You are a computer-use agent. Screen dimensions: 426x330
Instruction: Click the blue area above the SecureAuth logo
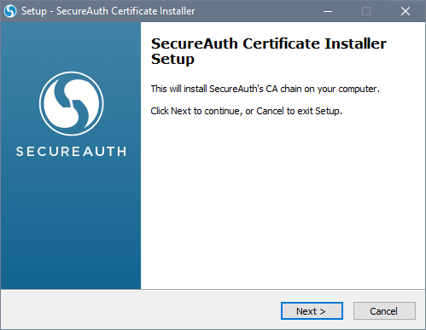tap(71, 45)
